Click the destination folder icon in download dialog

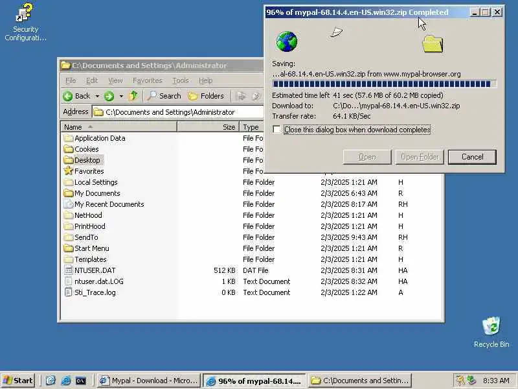(433, 44)
